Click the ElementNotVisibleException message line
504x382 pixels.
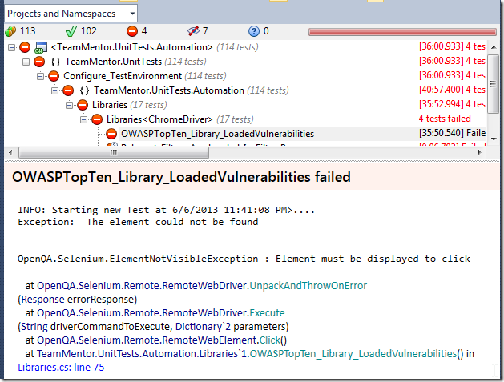(x=244, y=259)
